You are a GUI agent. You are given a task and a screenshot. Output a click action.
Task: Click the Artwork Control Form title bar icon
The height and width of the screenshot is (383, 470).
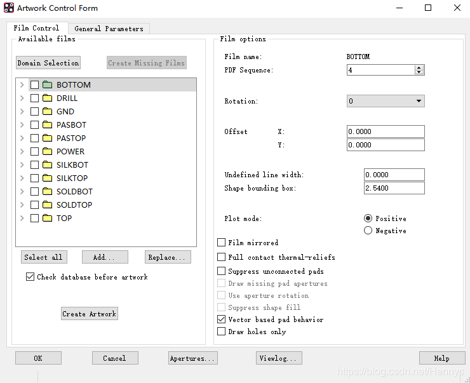click(9, 8)
